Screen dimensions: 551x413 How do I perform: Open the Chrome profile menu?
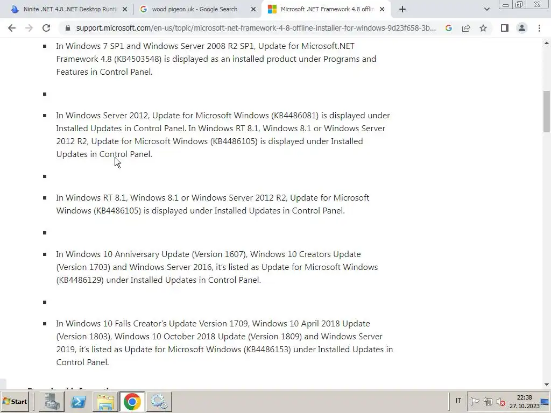tap(522, 28)
